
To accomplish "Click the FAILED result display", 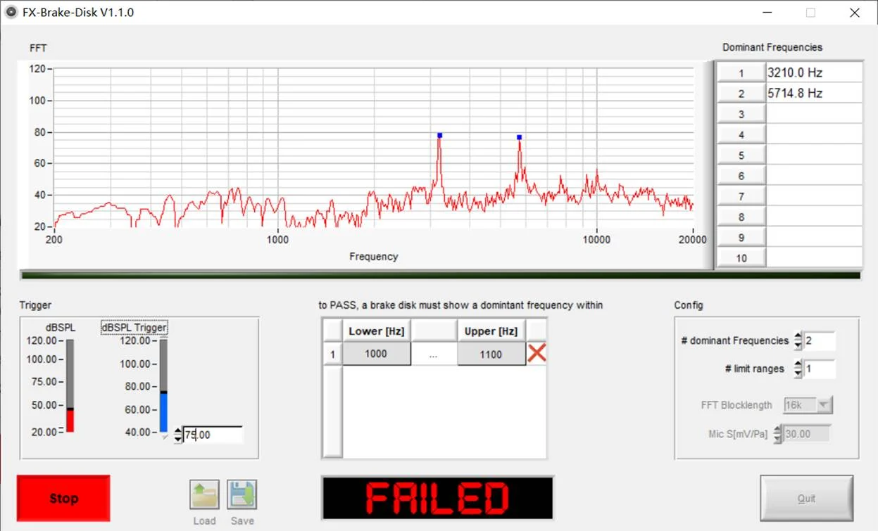I will pyautogui.click(x=437, y=498).
